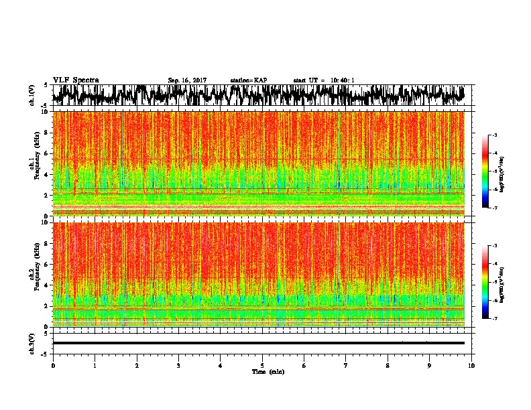The width and height of the screenshot is (531, 410).
Task: Click time axis tick label 7
Action: pyautogui.click(x=346, y=366)
